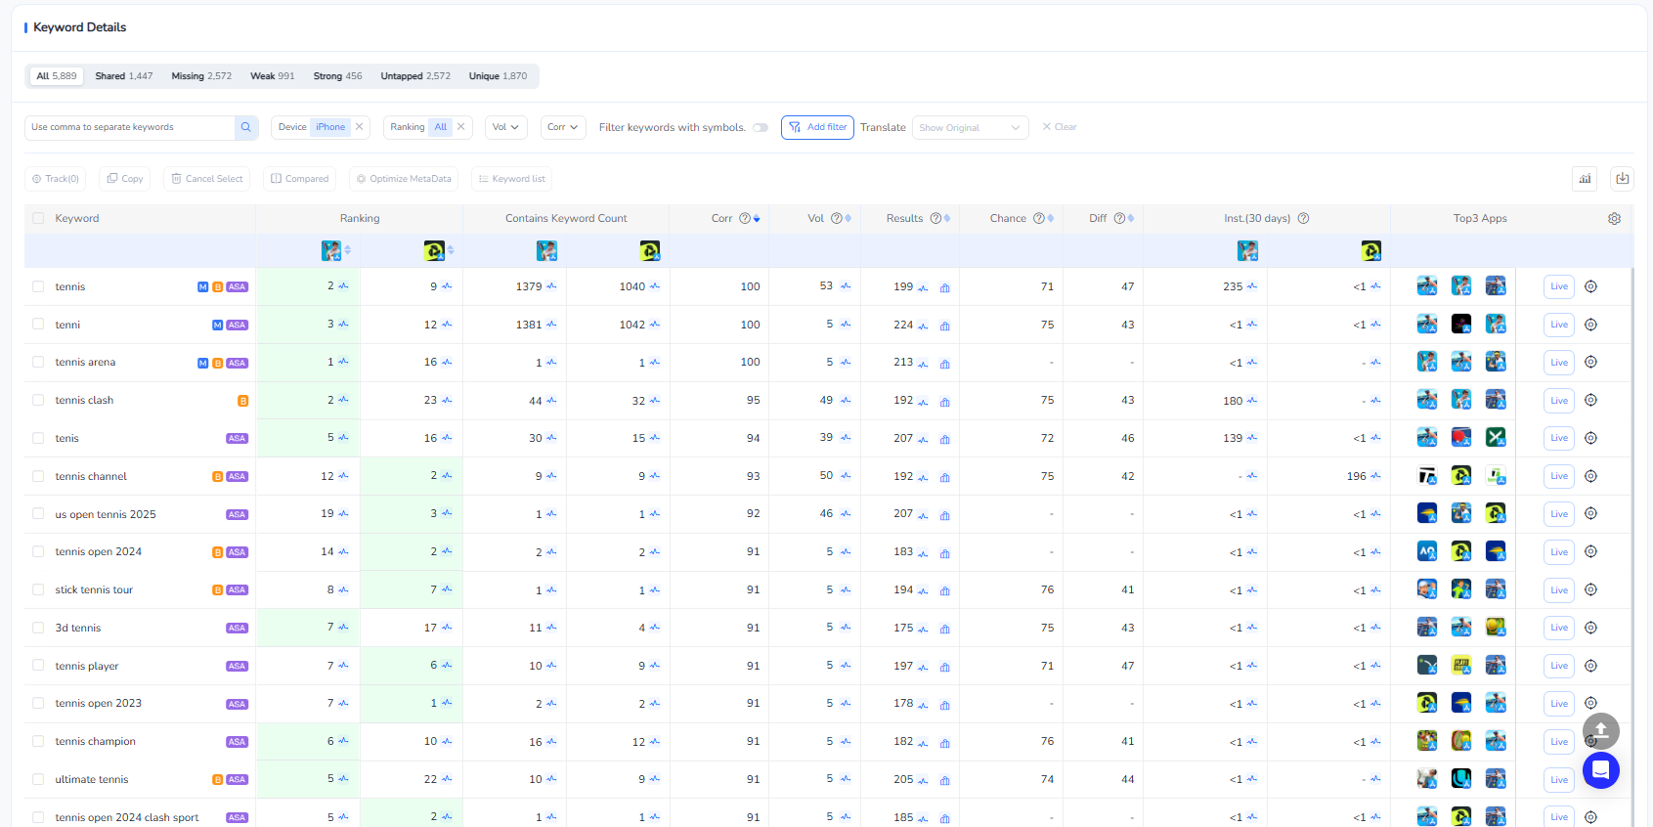This screenshot has width=1653, height=827.
Task: Open the Show Original translate dropdown
Action: 969,128
